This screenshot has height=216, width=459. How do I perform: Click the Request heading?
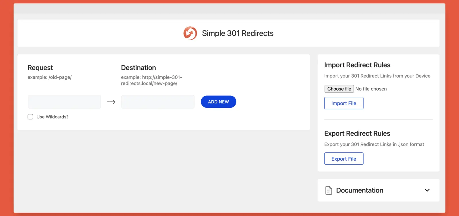[40, 68]
